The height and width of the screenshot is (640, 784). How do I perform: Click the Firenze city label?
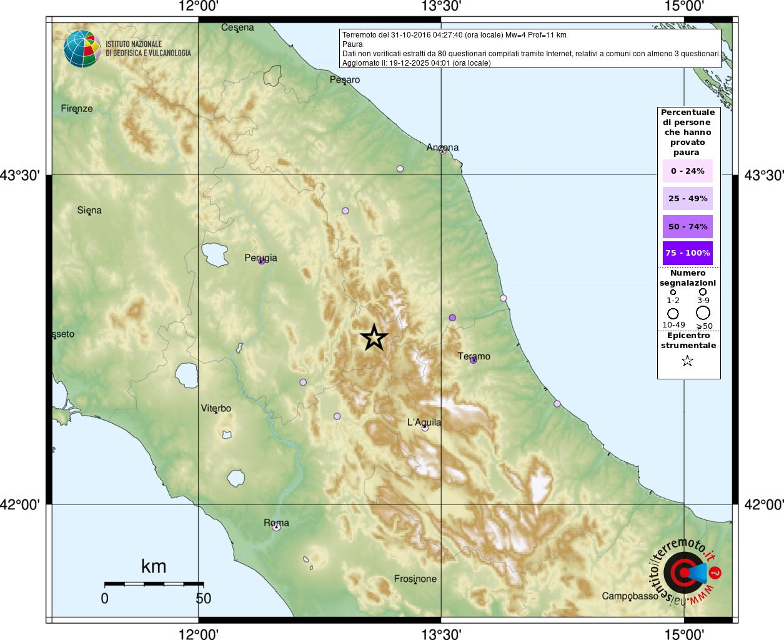point(77,109)
